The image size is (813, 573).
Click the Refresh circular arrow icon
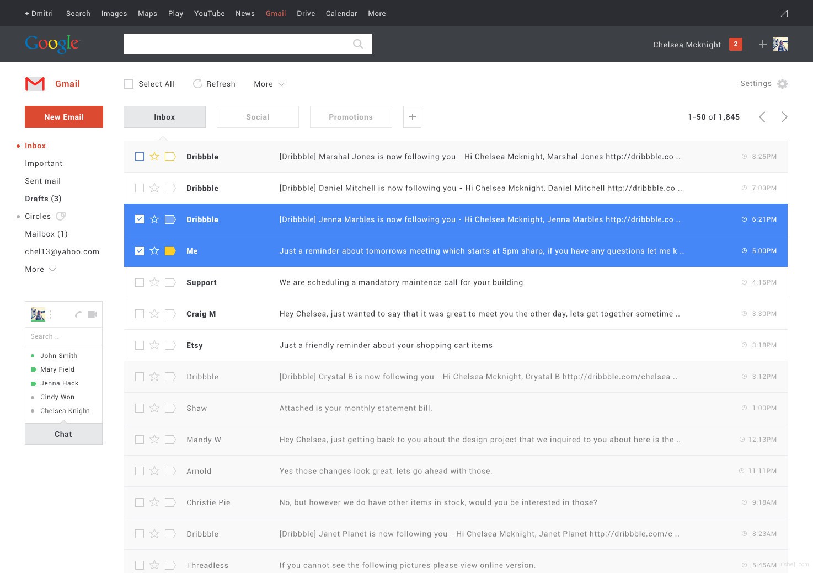point(197,84)
